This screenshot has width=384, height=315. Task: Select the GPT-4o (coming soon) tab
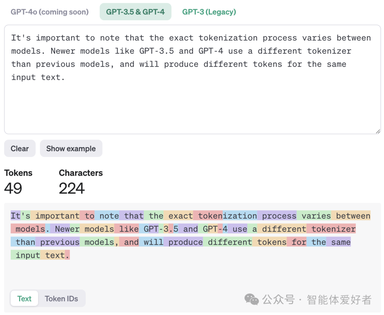[x=49, y=12]
